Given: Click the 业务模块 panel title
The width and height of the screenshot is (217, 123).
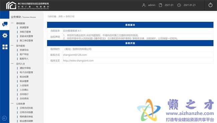Looking at the screenshot, I should point(16,17).
